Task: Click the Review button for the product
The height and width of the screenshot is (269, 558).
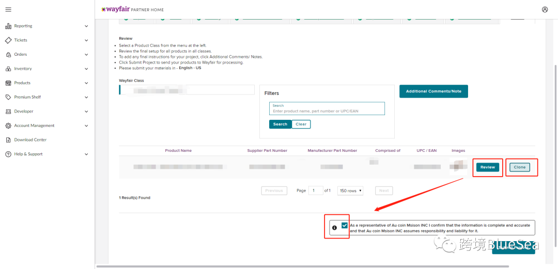Action: tap(488, 167)
